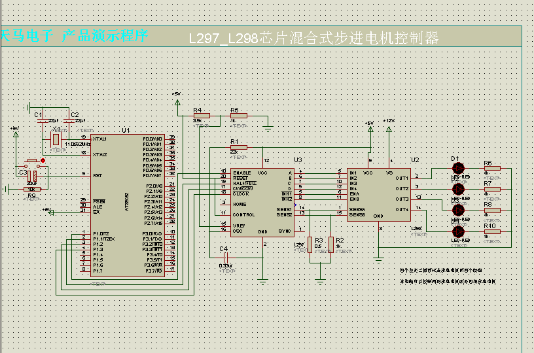Select sense resistor R2
Image resolution: width=534 pixels, height=353 pixels.
tap(331, 245)
